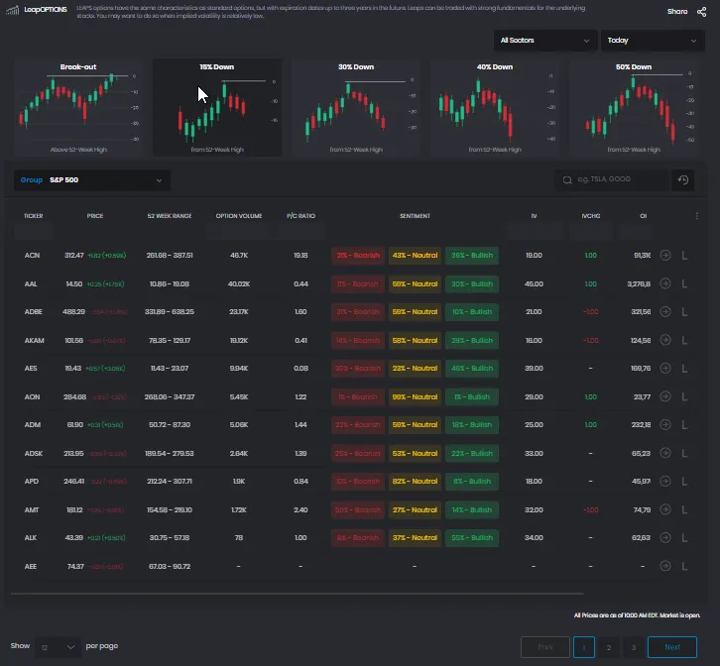
Task: Open the All Sectors dropdown
Action: click(545, 41)
